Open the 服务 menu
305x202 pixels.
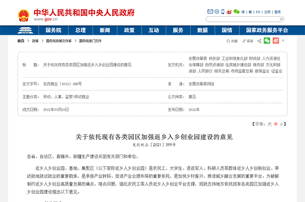coord(178,30)
